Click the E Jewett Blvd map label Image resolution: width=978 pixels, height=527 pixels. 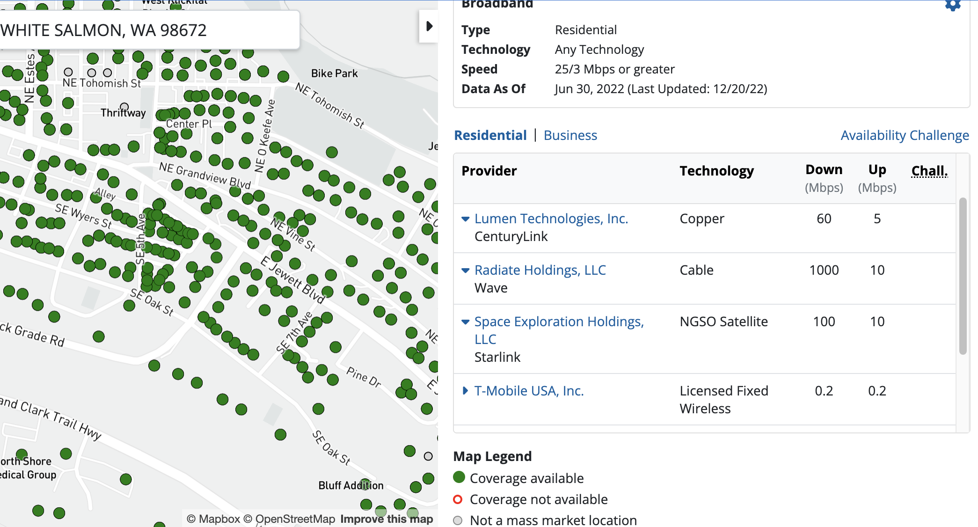[292, 280]
